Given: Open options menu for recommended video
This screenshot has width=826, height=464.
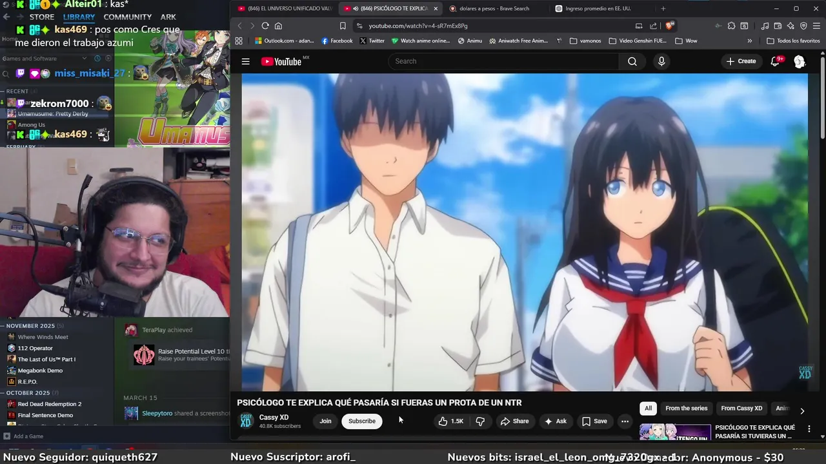Looking at the screenshot, I should (809, 429).
